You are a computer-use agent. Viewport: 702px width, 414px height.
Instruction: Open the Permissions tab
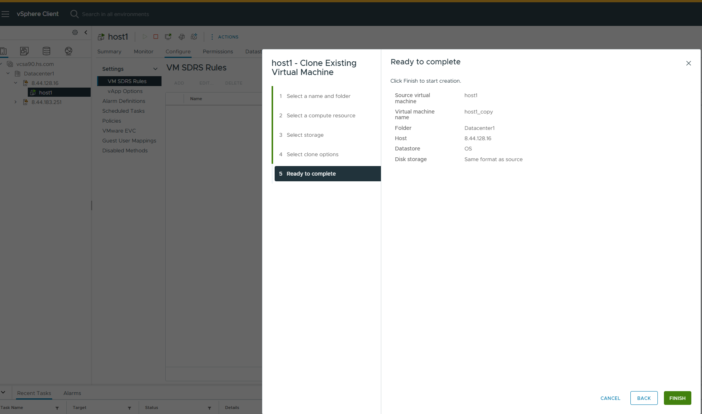tap(218, 51)
